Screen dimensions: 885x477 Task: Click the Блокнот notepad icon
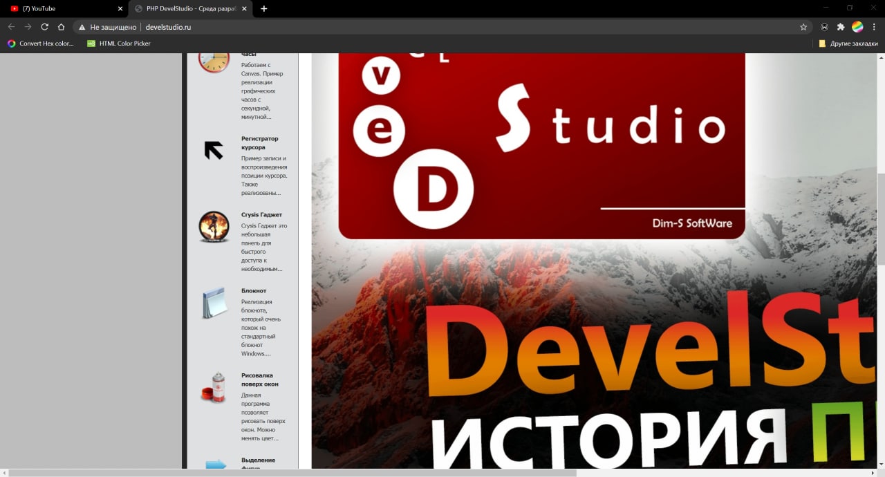[x=214, y=303]
